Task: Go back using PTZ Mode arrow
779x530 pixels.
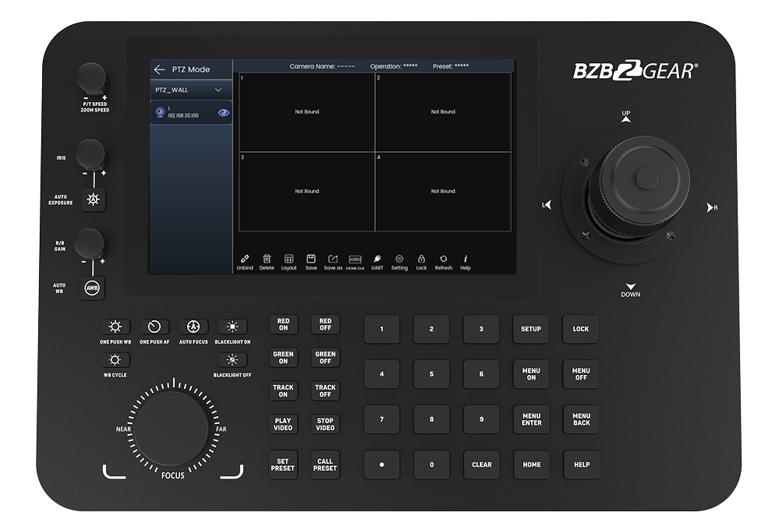Action: coord(159,69)
